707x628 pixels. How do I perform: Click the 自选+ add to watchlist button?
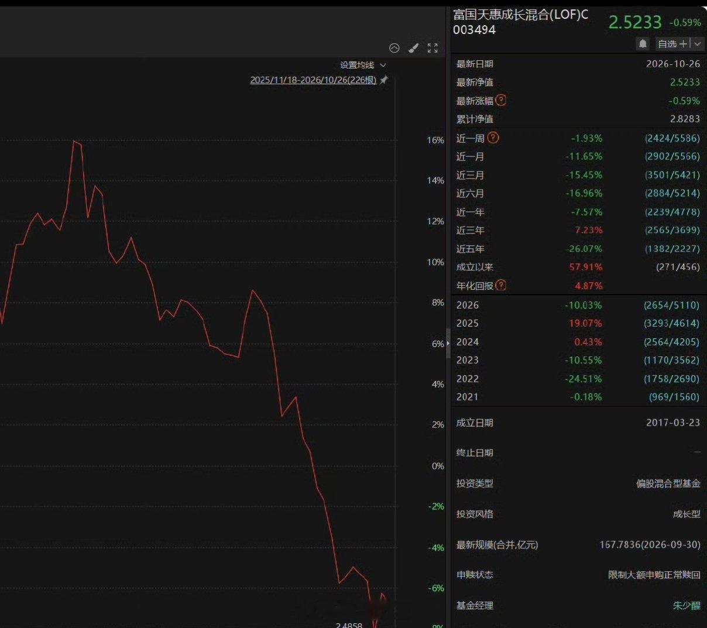[672, 44]
